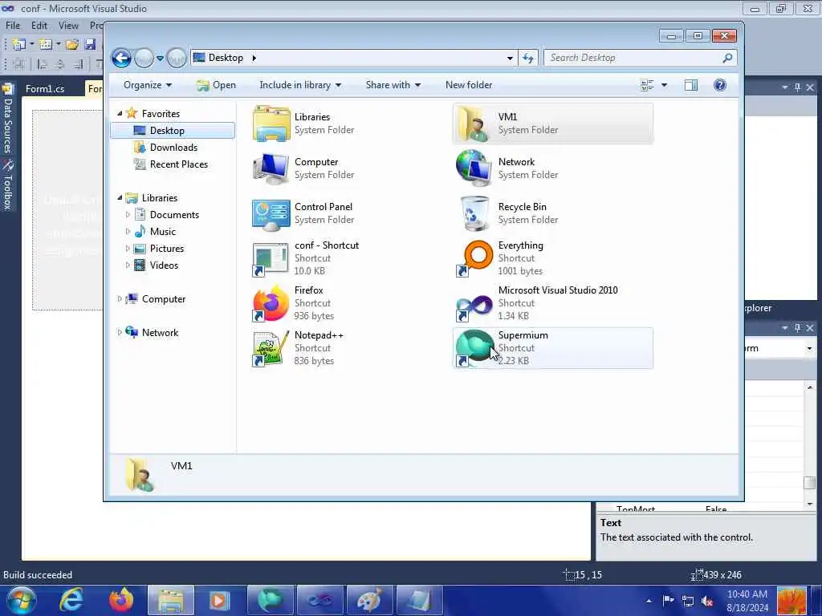The image size is (822, 616).
Task: Click Save icon in Visual Studio toolbar
Action: tap(90, 45)
